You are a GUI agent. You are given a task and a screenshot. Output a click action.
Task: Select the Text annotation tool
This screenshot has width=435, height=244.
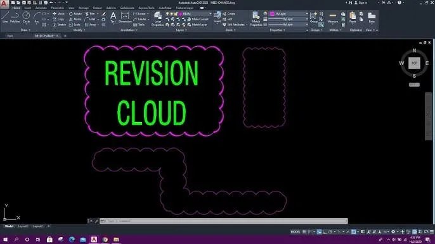pos(113,18)
